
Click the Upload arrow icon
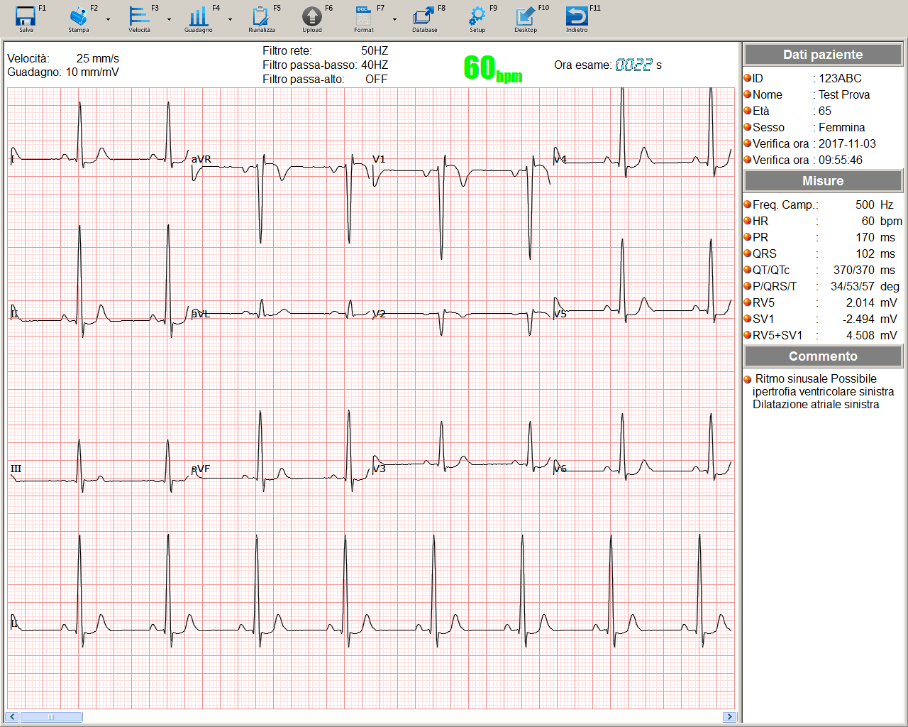(x=312, y=17)
